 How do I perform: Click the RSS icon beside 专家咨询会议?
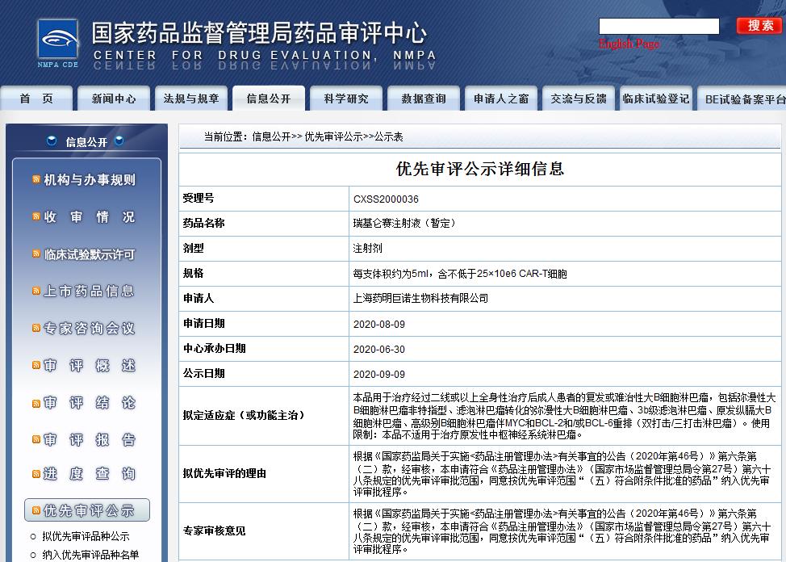point(36,328)
